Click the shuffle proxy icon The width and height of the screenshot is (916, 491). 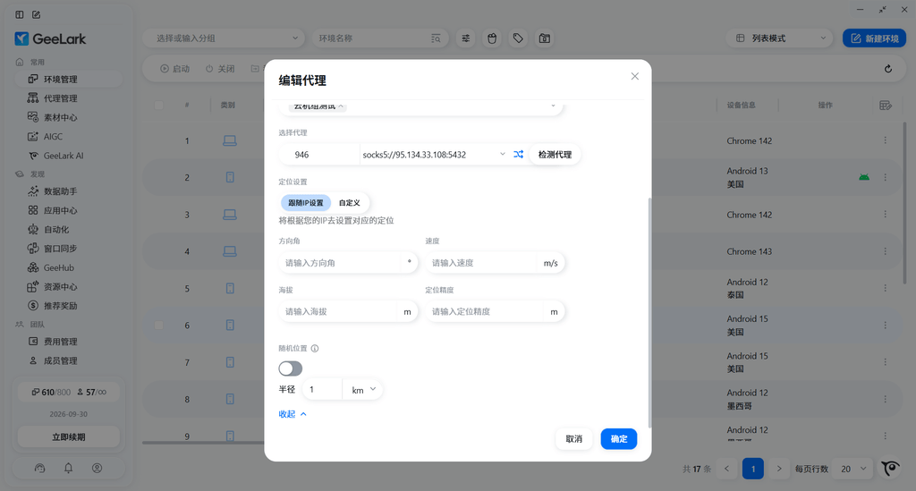coord(518,155)
